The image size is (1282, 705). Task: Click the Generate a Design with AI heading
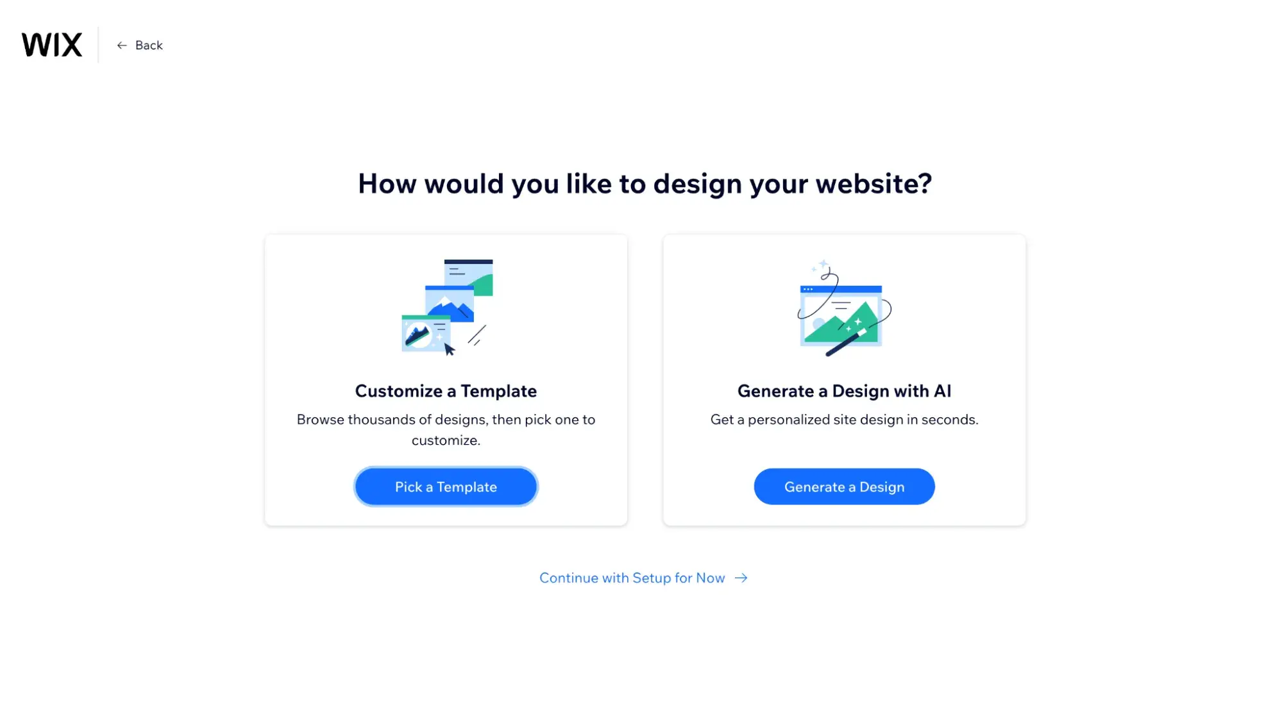pyautogui.click(x=844, y=390)
